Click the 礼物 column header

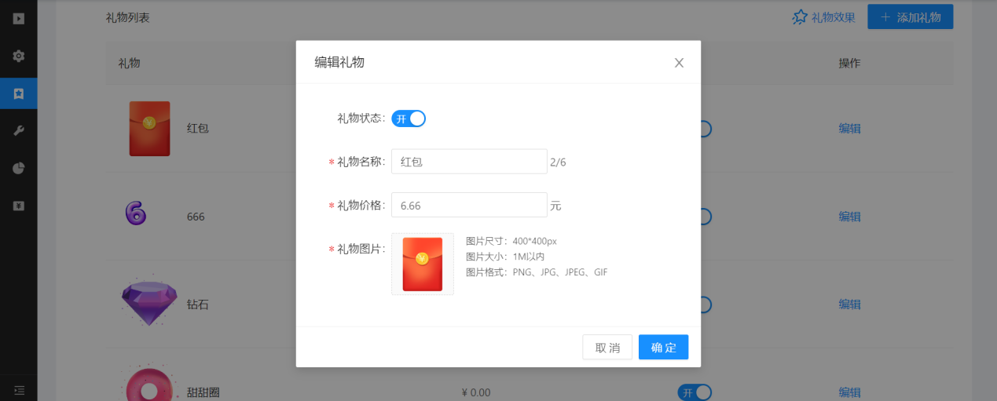tap(129, 63)
